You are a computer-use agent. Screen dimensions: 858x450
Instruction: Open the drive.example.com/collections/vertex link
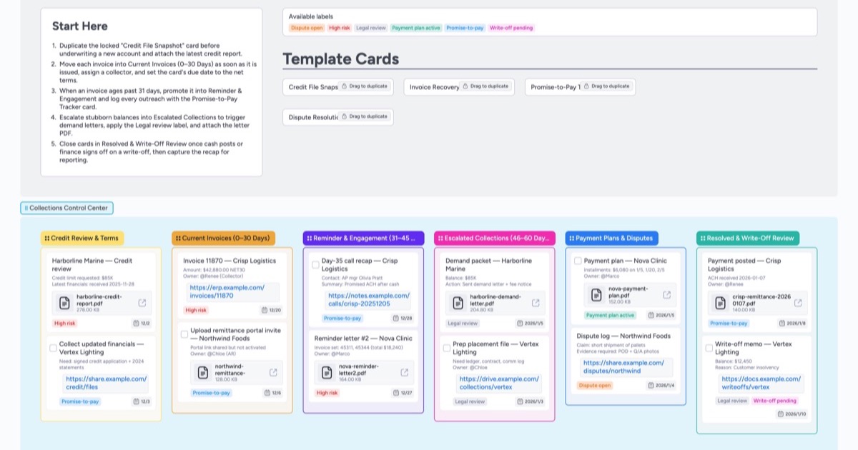(x=500, y=383)
